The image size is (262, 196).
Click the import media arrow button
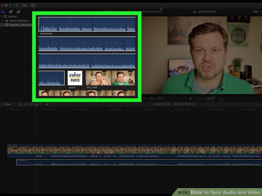17,5
